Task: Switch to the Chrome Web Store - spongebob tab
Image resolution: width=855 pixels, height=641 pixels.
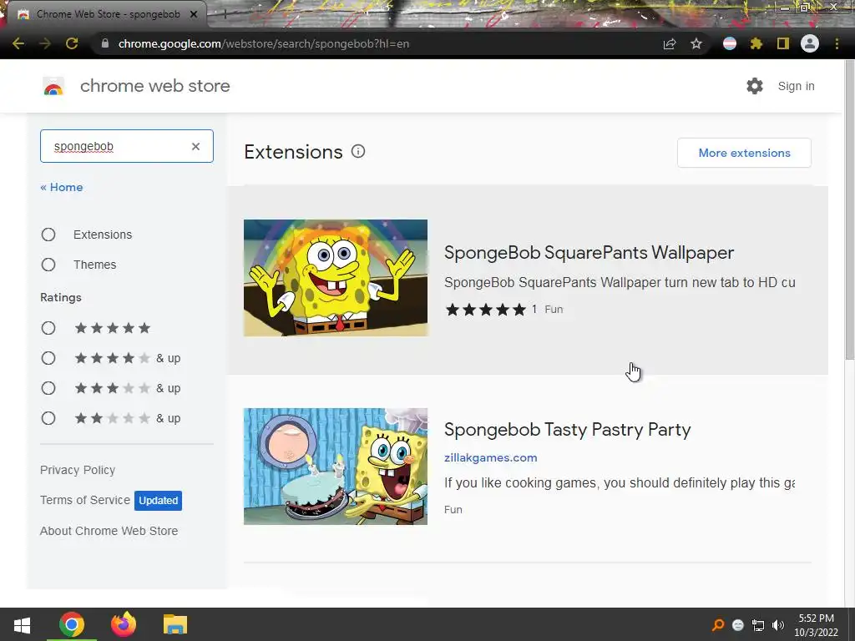Action: (106, 14)
